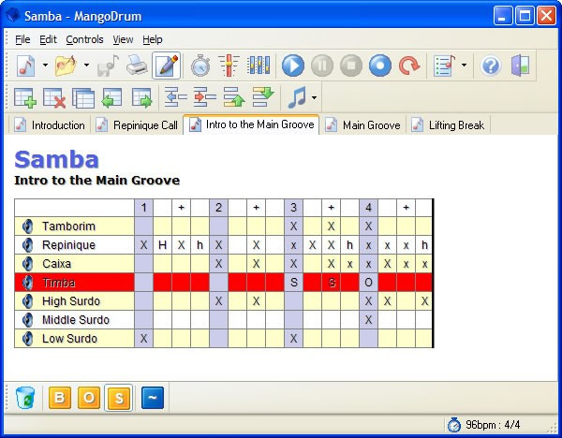Mute the Timba speaker icon
The image size is (562, 438).
[x=27, y=283]
